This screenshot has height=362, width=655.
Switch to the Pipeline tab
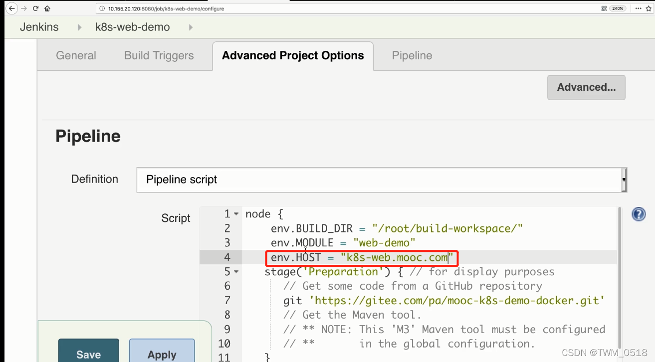tap(412, 55)
